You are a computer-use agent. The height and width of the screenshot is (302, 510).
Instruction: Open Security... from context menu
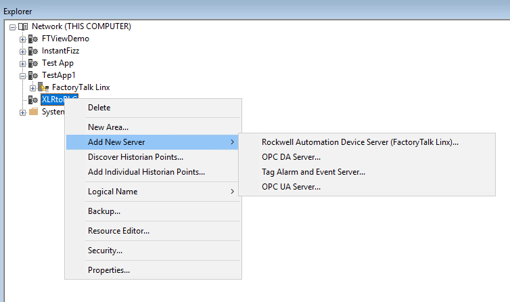(x=153, y=251)
